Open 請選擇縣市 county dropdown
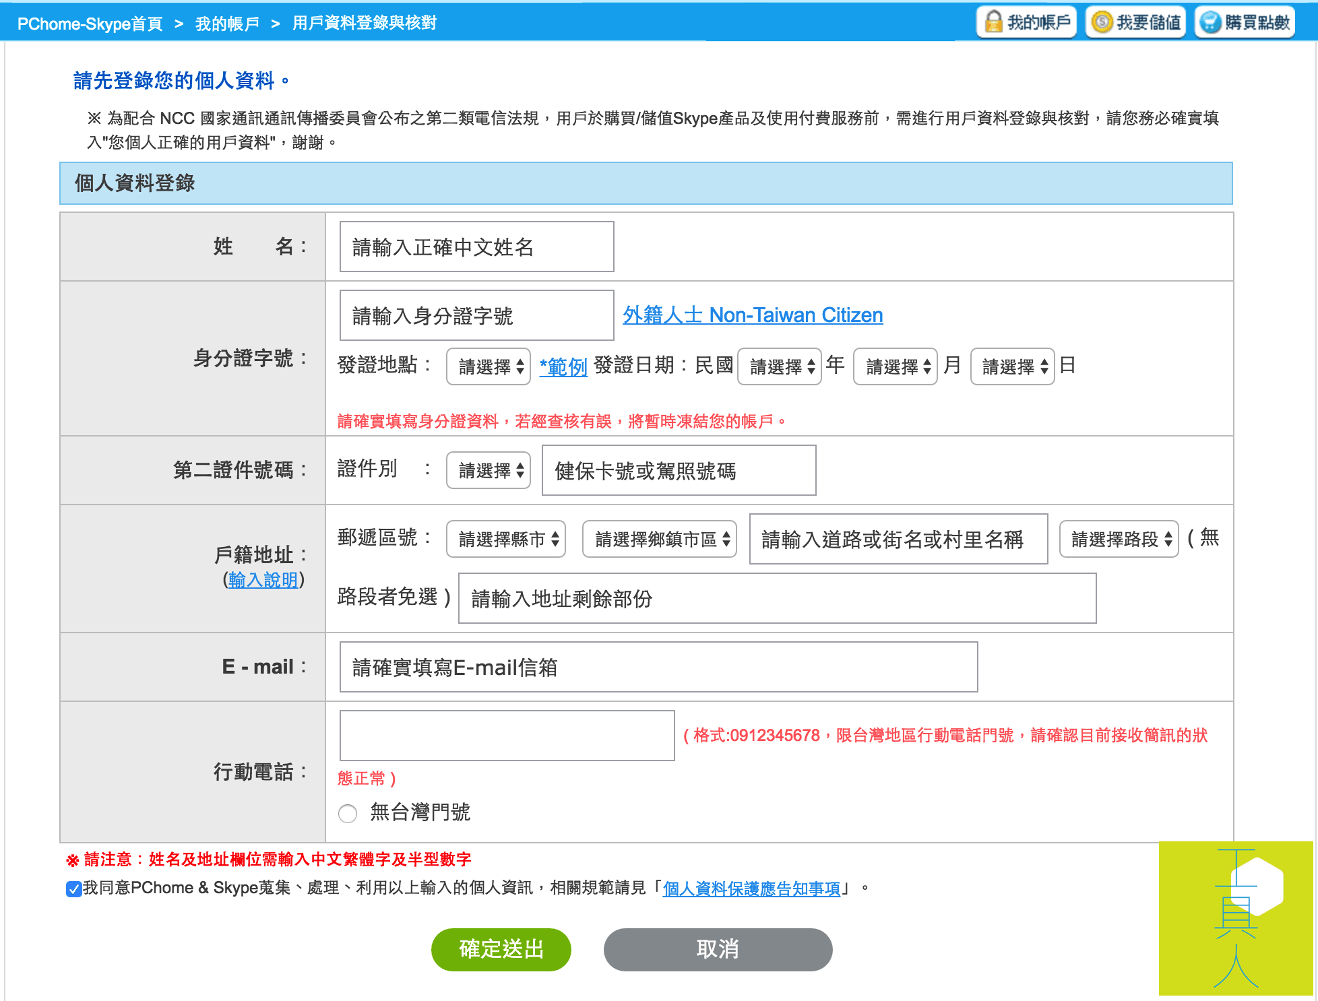 click(506, 539)
